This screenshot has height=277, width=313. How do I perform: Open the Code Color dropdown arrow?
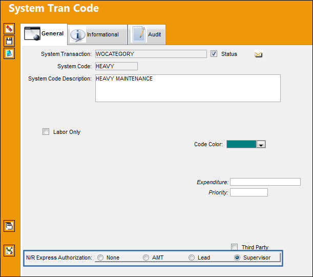[x=261, y=144]
